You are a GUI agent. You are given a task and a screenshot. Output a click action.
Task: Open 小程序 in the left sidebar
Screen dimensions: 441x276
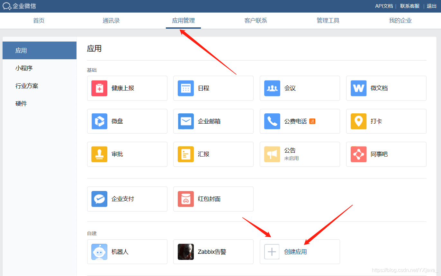coord(40,68)
